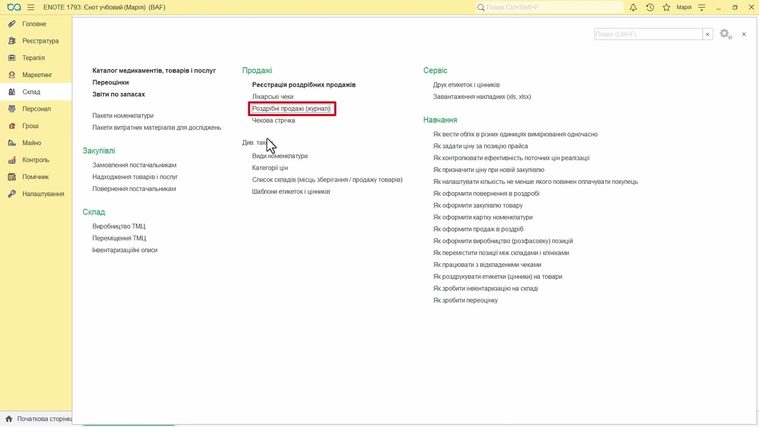Open Категорії цін

(x=270, y=168)
